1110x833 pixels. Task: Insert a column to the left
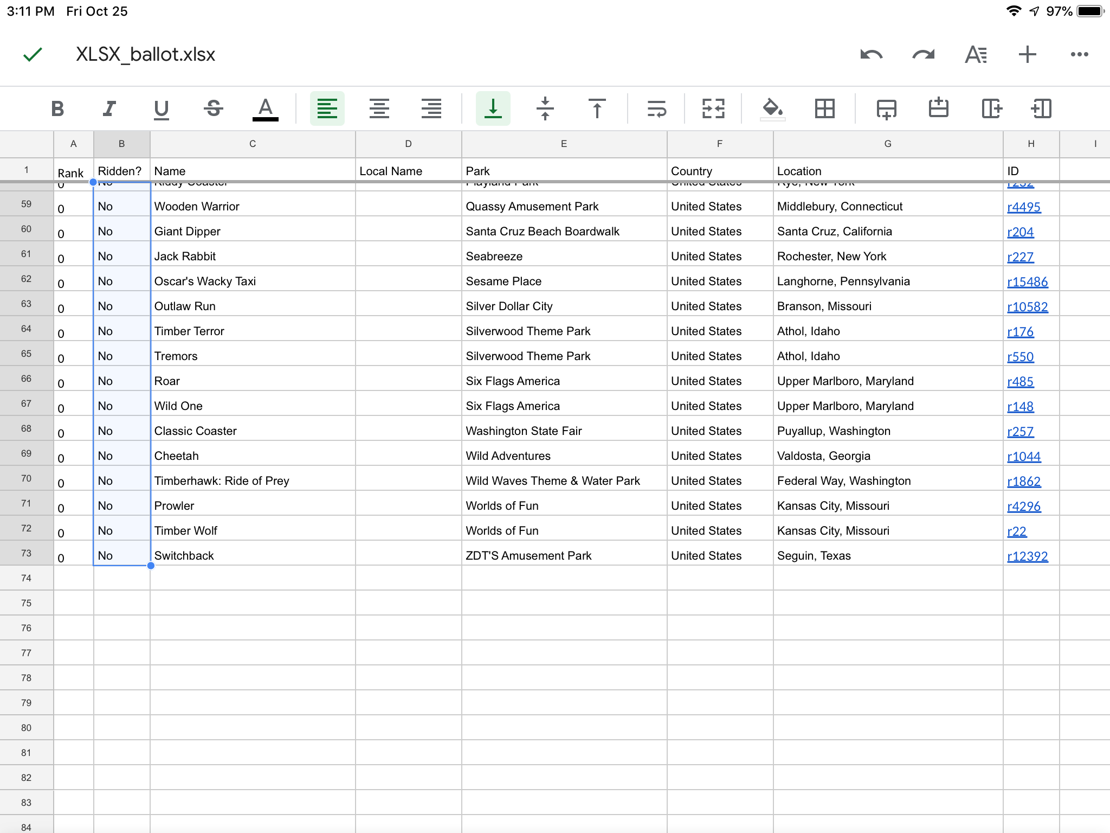point(1041,108)
